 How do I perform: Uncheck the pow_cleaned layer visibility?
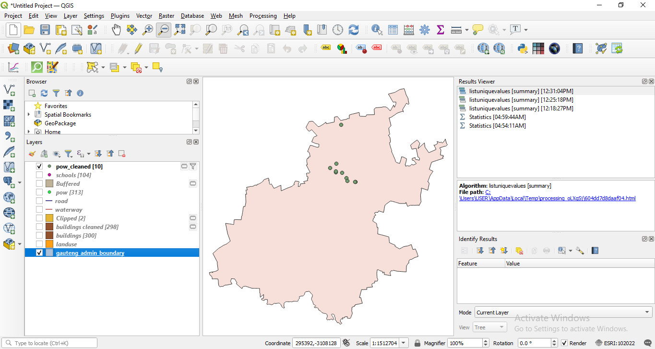39,167
